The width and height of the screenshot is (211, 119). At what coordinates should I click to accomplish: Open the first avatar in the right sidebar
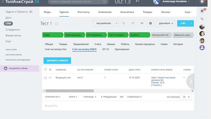click(202, 27)
